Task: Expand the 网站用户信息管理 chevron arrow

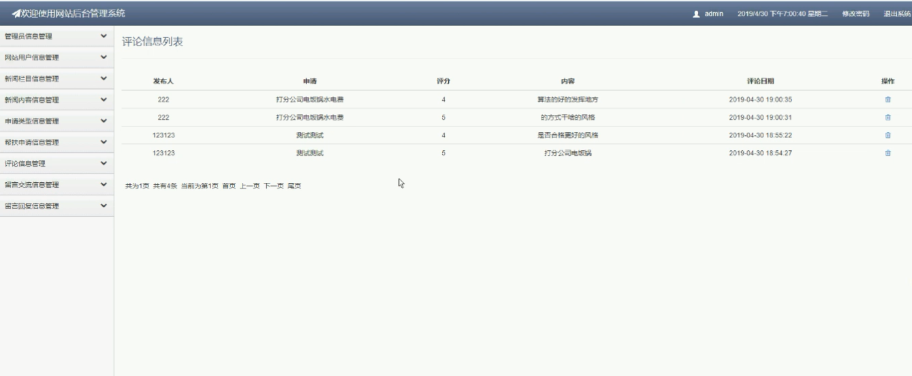Action: click(x=104, y=57)
